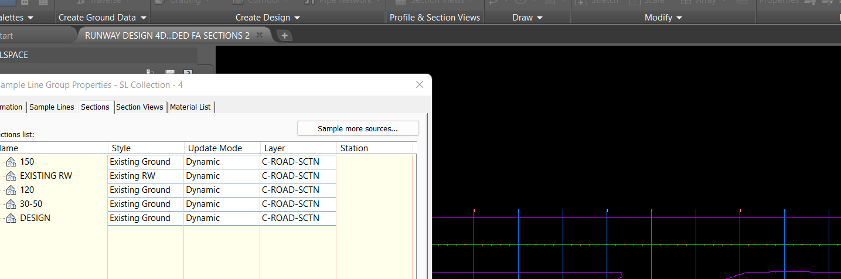Click Dynamic update mode for row 120
This screenshot has width=841, height=279.
(222, 190)
